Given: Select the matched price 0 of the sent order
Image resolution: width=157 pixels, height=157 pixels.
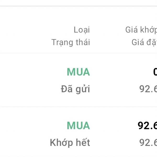Looking at the screenshot, I should 155,72.
